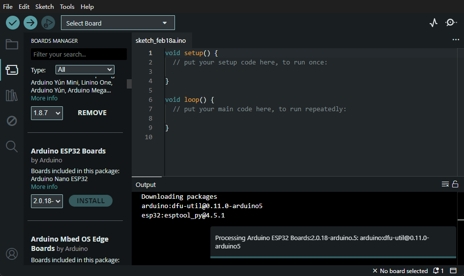Viewport: 464px width, 276px height.
Task: Toggle the output scroll lock icon
Action: 455,184
